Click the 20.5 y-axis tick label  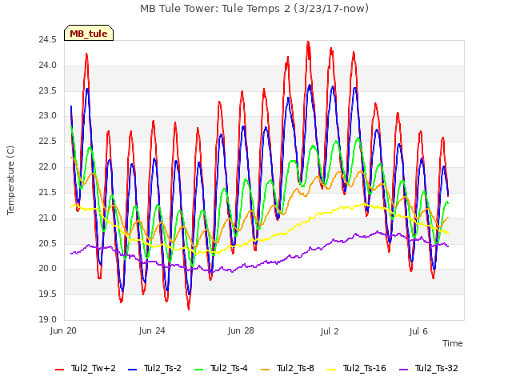(47, 243)
